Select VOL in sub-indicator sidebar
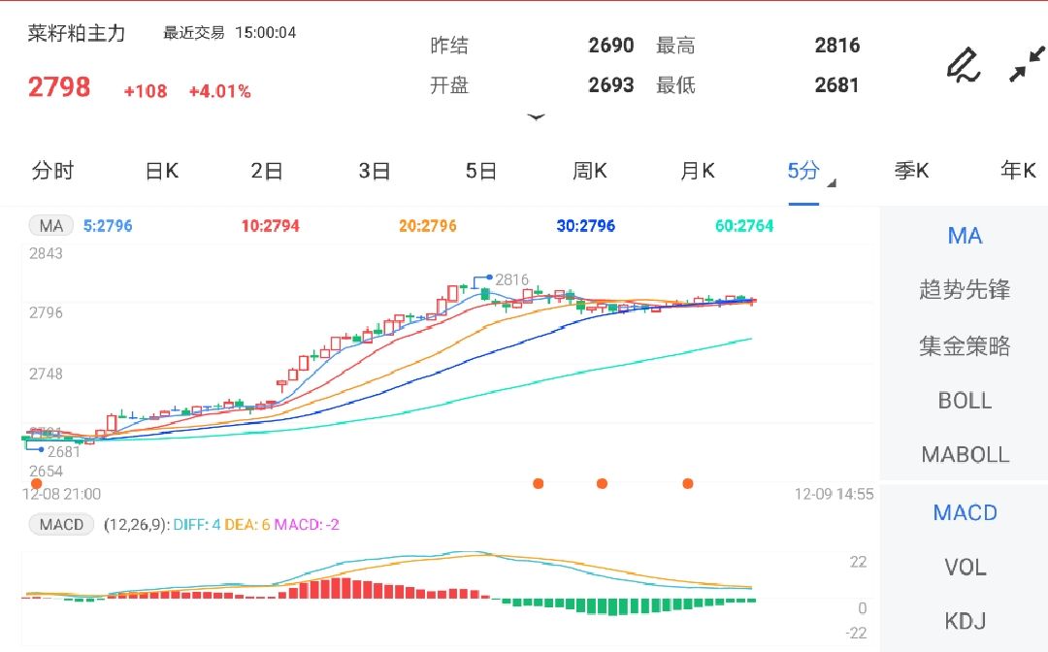Screen dimensions: 1048x652 965,568
